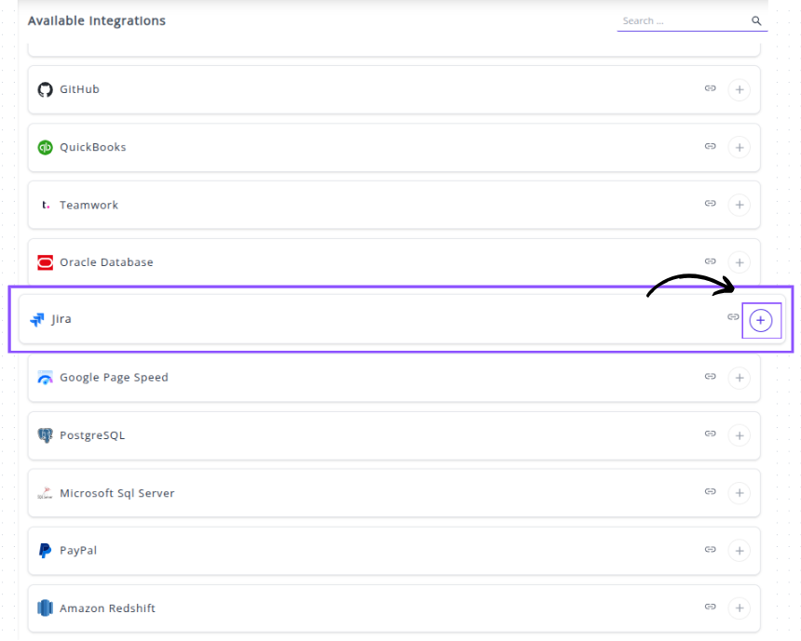Add Teamwork integration using plus button
Screen dimensions: 801x641
(x=739, y=205)
